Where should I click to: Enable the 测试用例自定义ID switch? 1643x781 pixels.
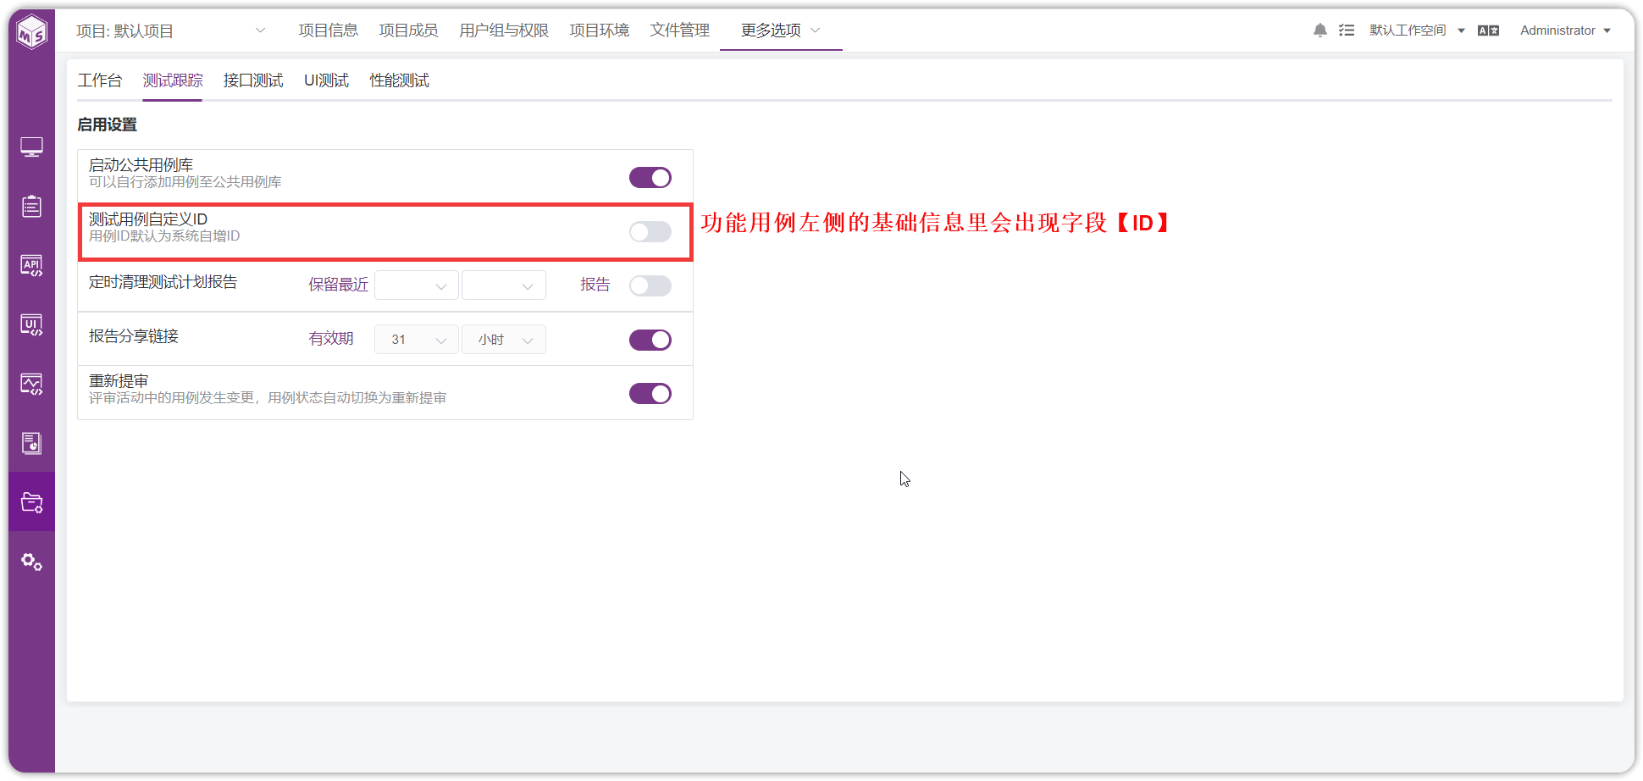click(x=650, y=231)
